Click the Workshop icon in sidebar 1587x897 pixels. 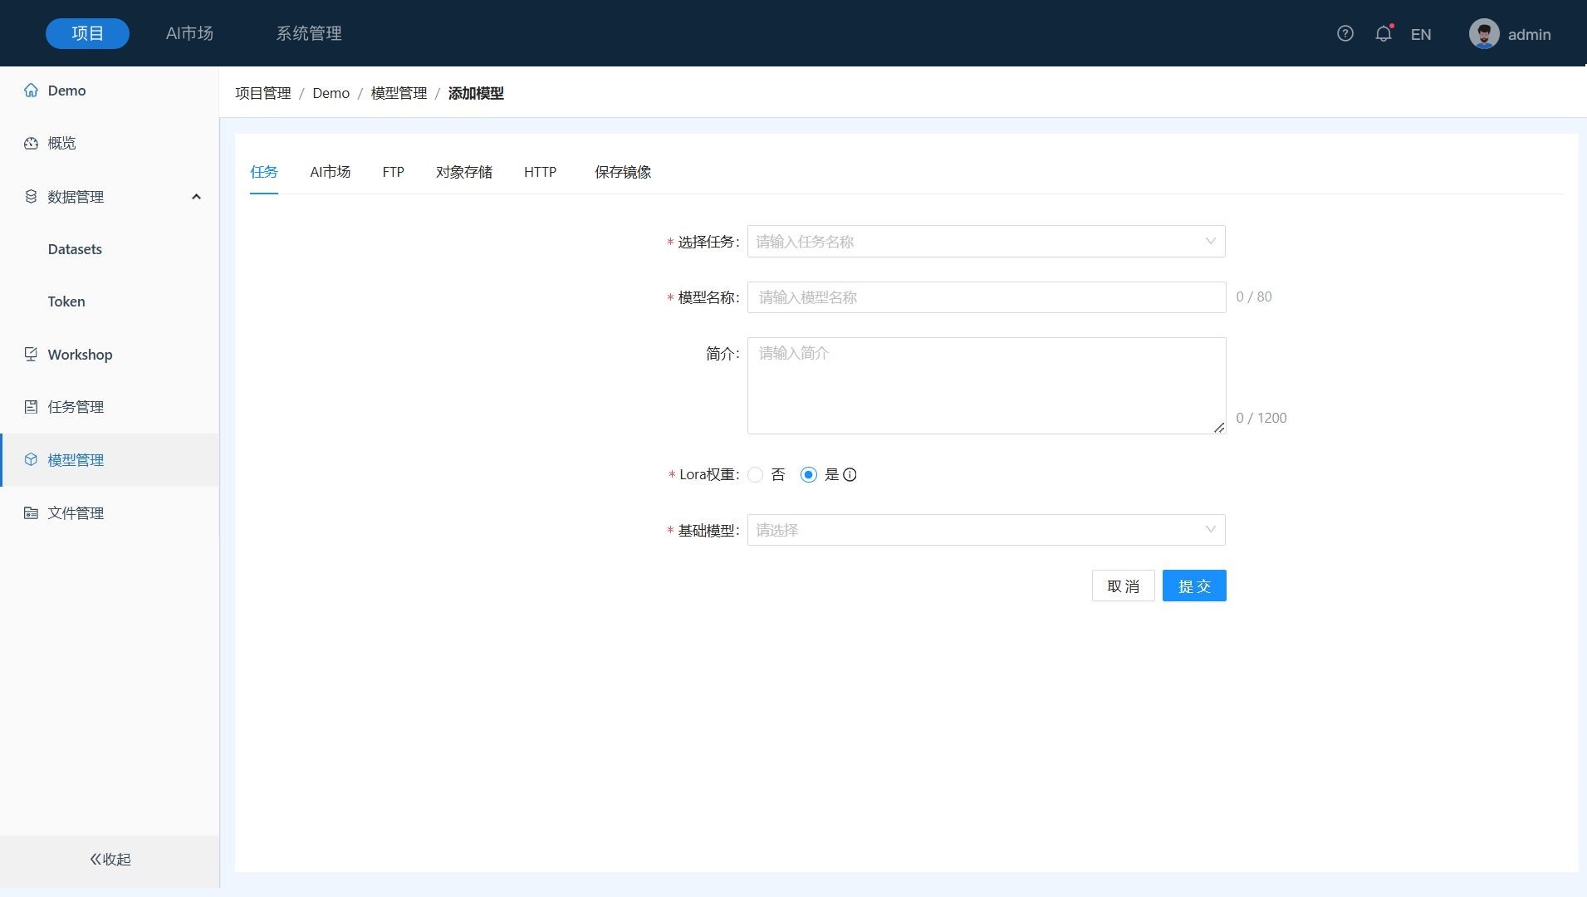click(31, 355)
